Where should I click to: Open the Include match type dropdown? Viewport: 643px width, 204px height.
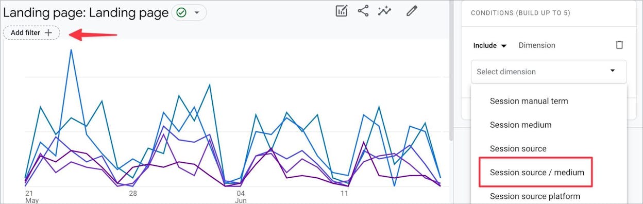tap(490, 45)
